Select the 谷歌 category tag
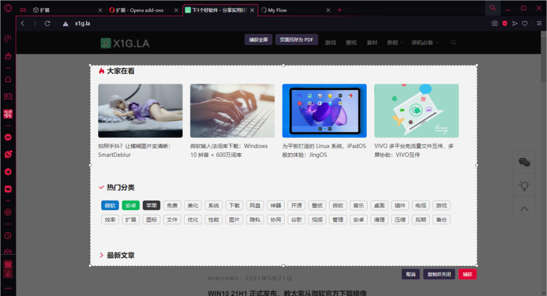This screenshot has width=547, height=296. 296,220
